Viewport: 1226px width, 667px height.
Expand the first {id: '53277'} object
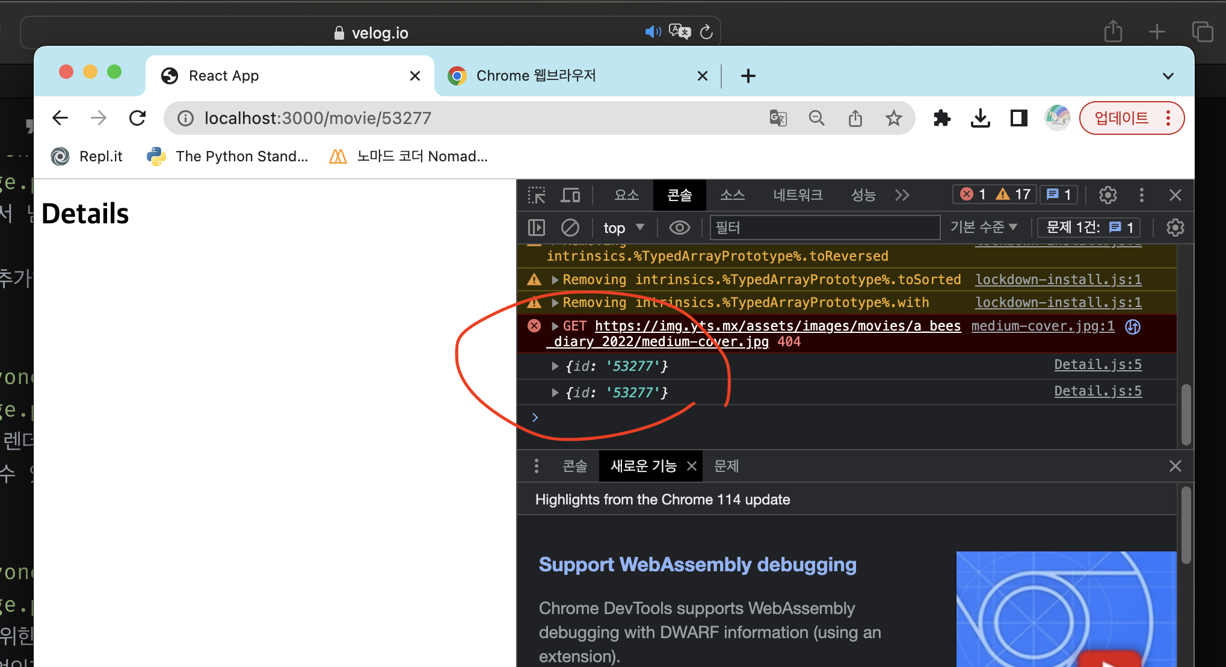[555, 366]
